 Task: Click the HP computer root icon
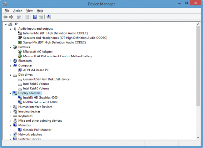coord(10,24)
